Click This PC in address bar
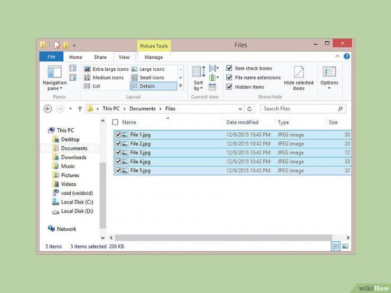This screenshot has height=293, width=391. (111, 109)
